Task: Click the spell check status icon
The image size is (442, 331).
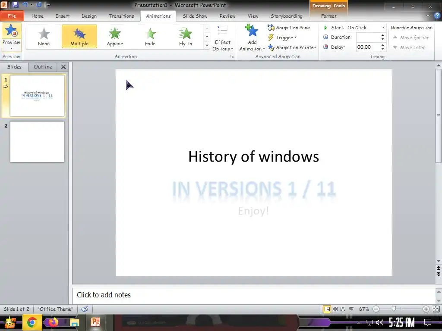Action: (x=85, y=309)
